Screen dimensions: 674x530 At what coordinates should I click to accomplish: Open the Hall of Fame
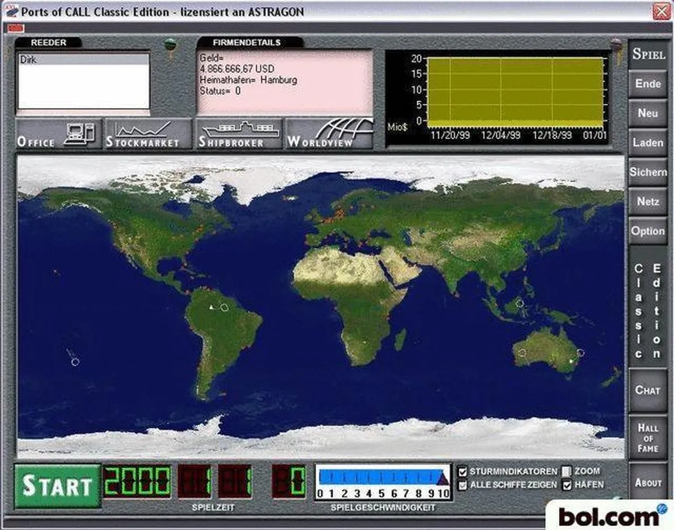click(x=648, y=437)
